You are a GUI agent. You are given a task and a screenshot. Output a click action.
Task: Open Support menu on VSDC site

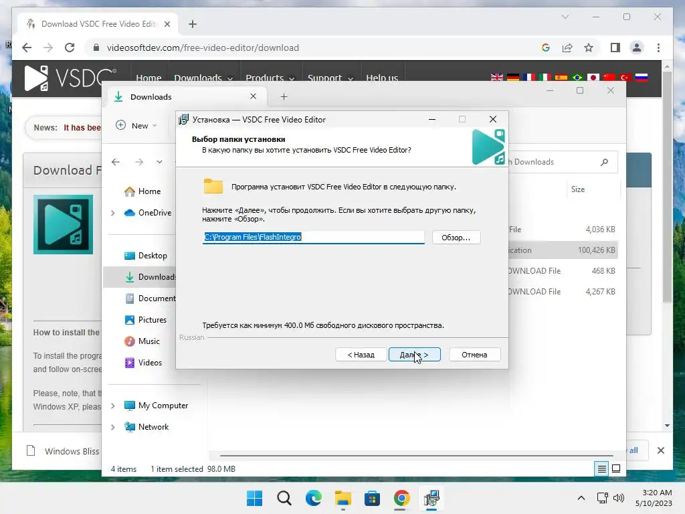point(330,78)
